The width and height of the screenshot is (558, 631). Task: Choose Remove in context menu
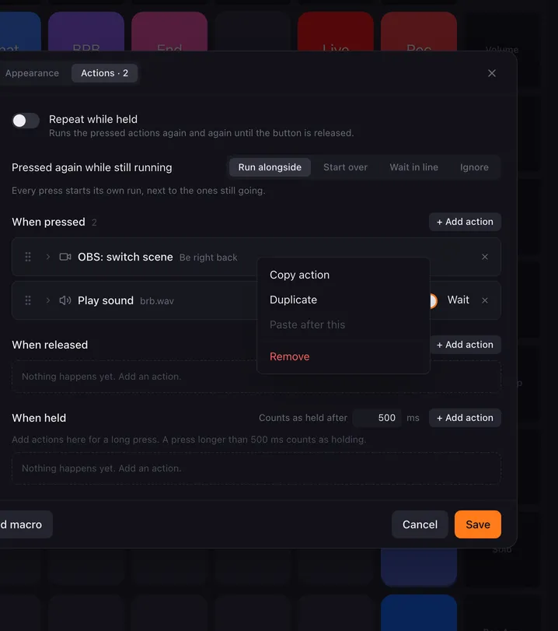[344, 356]
